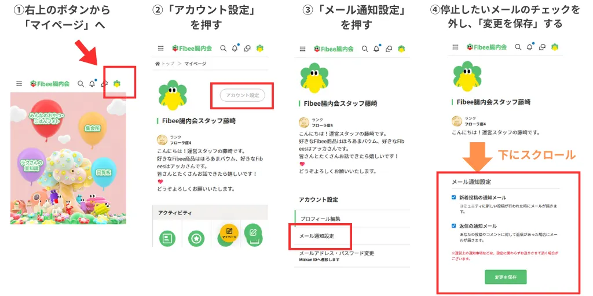Tap the search magnifier in step ② header
The image size is (593, 296).
click(224, 49)
